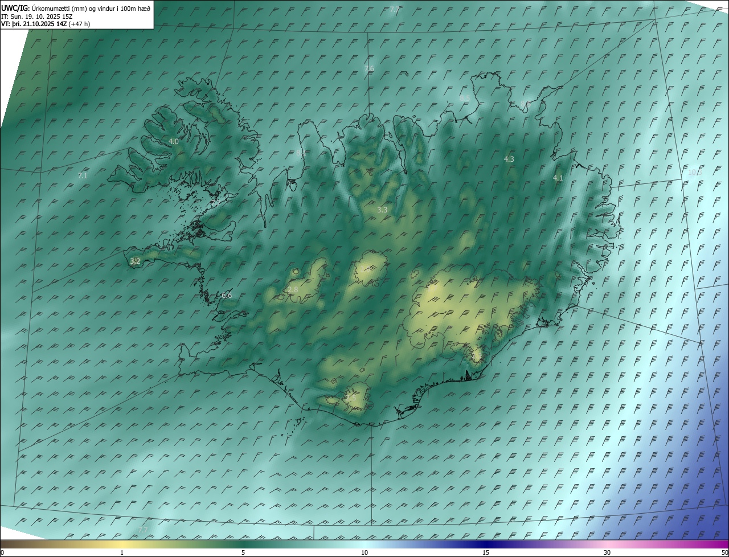Click the initial time line 'IT: Sun. 19. 10. 2025 15Z'
The image size is (729, 557).
37,17
